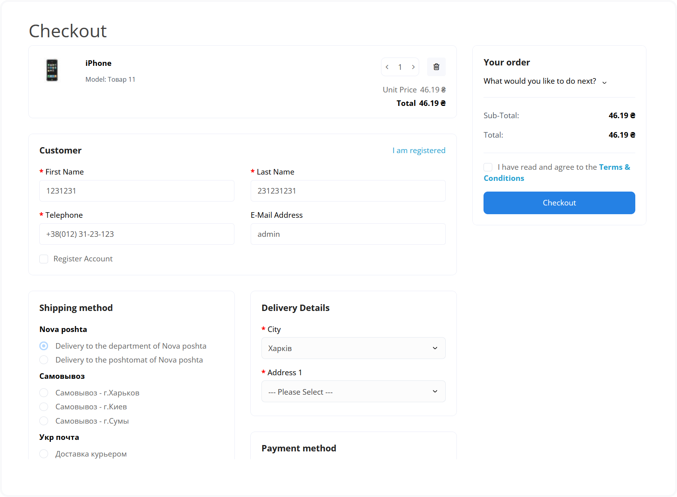This screenshot has width=677, height=497.
Task: Delete iPhone from cart with trash icon
Action: [x=436, y=67]
